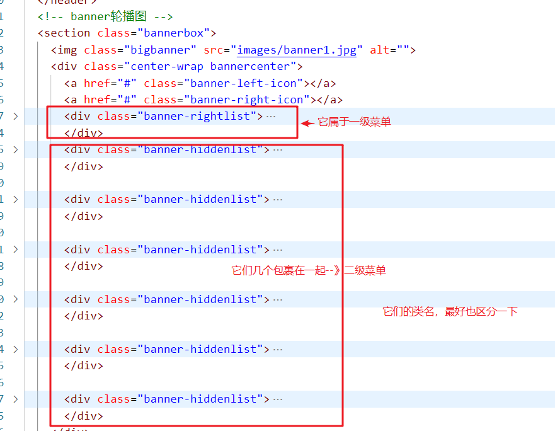Click the "banner-right-icon" anchor line
The image size is (555, 431).
coord(203,100)
